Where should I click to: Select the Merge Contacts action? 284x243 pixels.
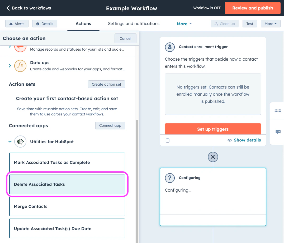tap(67, 206)
